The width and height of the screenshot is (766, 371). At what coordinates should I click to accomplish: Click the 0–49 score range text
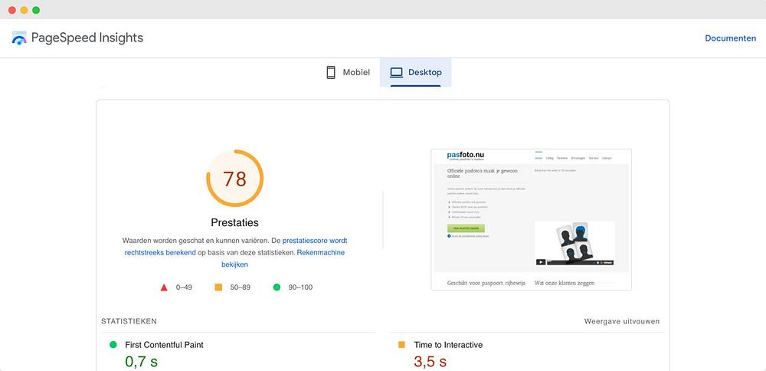click(184, 287)
